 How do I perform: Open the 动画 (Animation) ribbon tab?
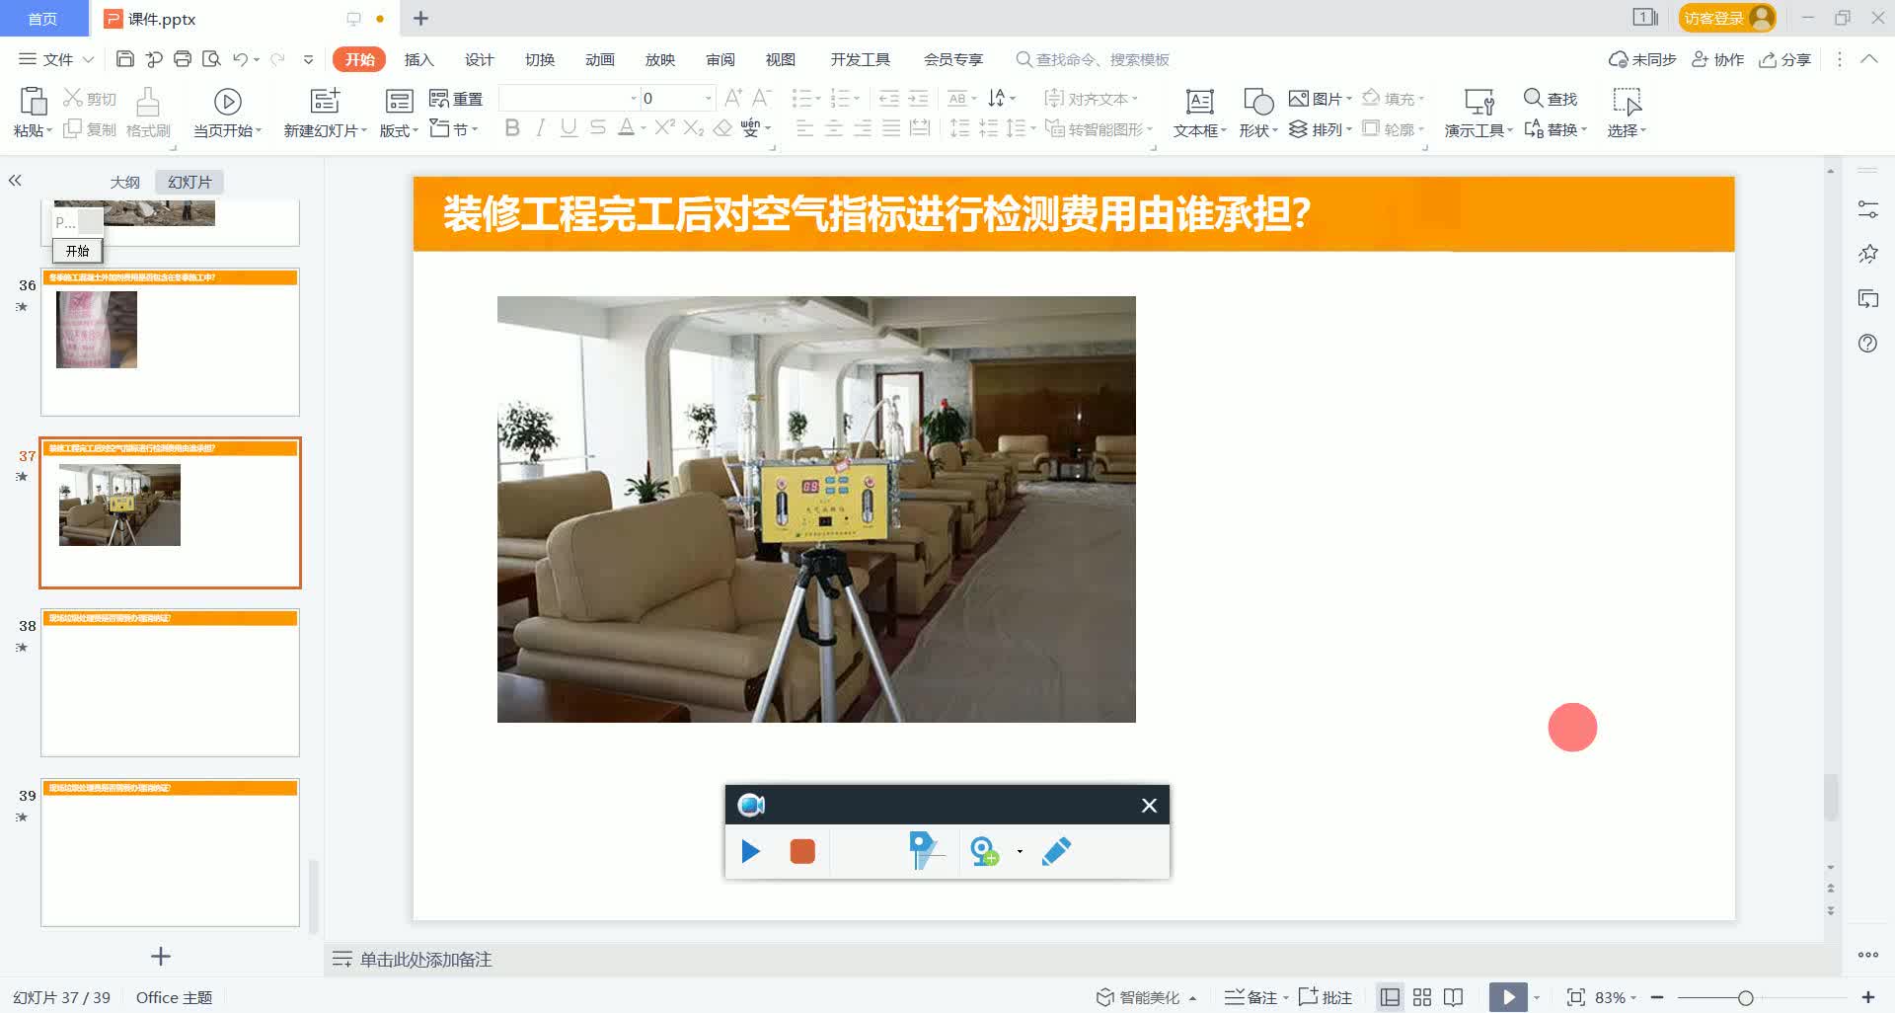coord(599,59)
